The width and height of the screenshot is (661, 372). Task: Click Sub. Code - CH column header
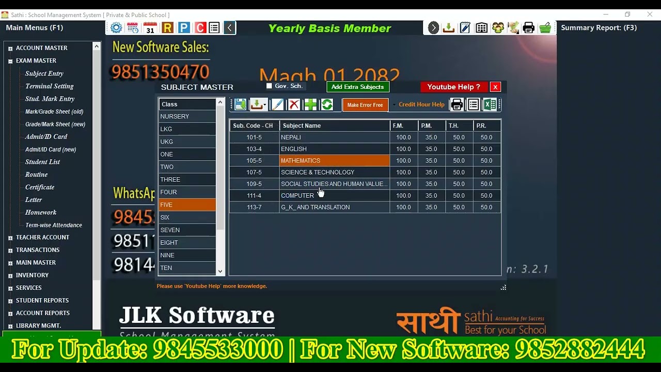click(x=255, y=126)
